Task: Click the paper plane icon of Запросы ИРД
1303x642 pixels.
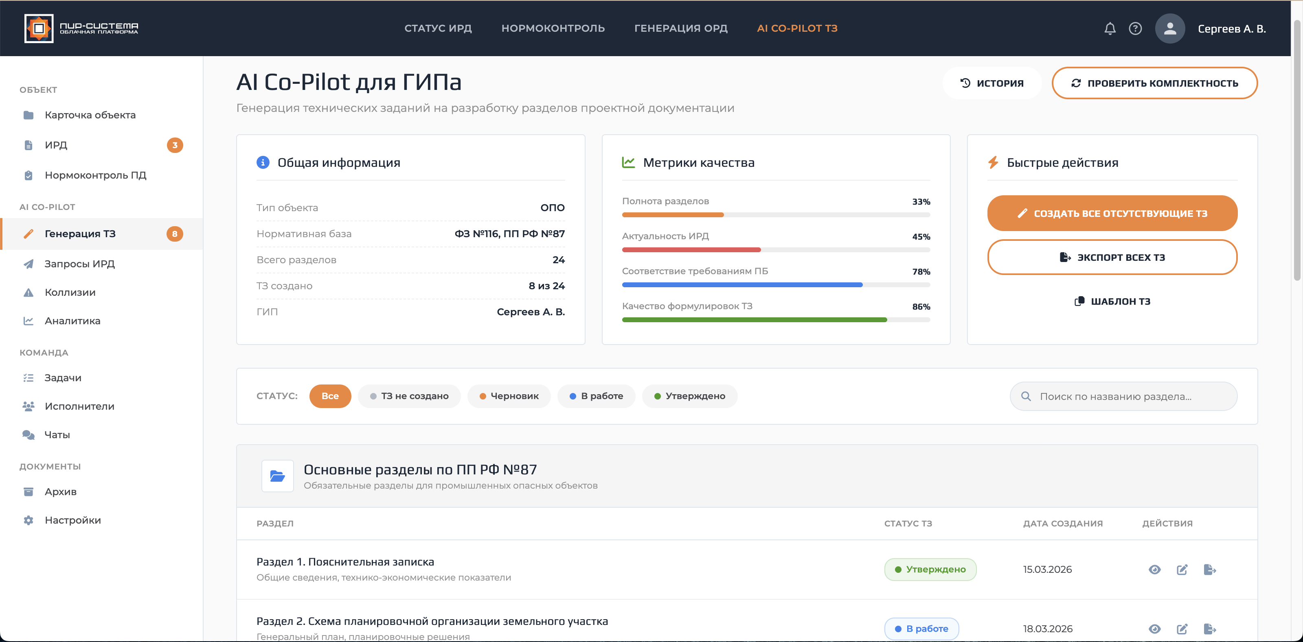Action: pyautogui.click(x=29, y=264)
